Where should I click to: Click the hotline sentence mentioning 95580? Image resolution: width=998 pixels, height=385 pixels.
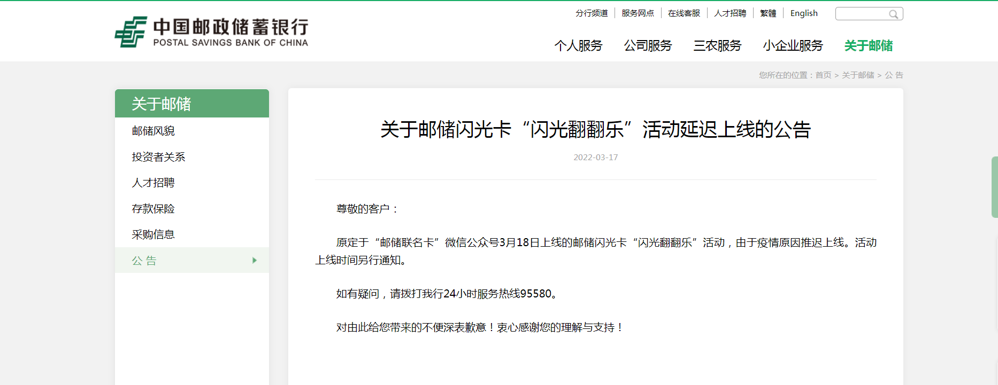coord(448,294)
